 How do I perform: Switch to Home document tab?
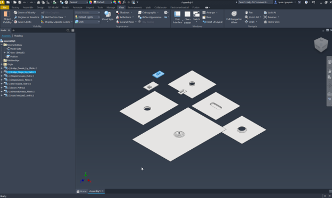(81, 191)
